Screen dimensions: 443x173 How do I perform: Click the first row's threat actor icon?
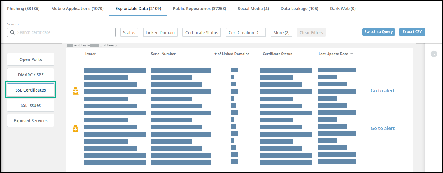coord(76,91)
